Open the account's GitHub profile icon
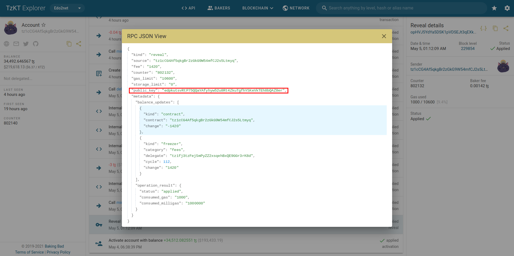Image resolution: width=514 pixels, height=256 pixels. (x=35, y=44)
